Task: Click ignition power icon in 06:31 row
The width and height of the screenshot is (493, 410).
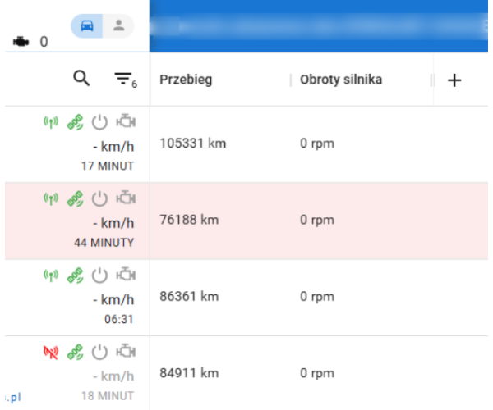Action: pyautogui.click(x=99, y=276)
